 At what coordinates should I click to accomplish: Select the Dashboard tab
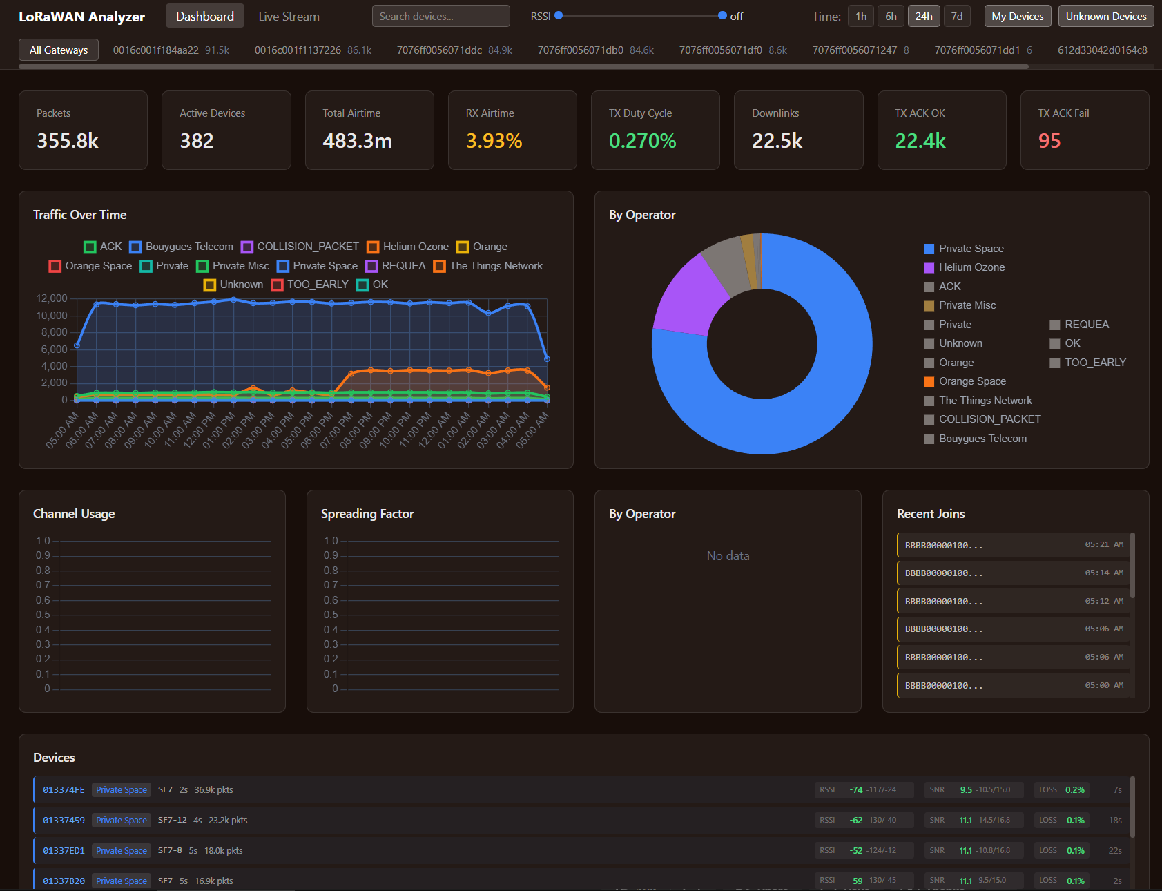(204, 16)
